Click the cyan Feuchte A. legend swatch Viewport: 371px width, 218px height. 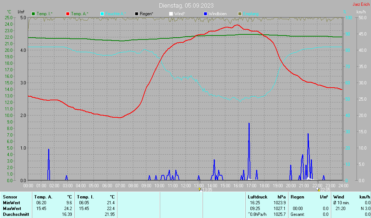point(102,14)
